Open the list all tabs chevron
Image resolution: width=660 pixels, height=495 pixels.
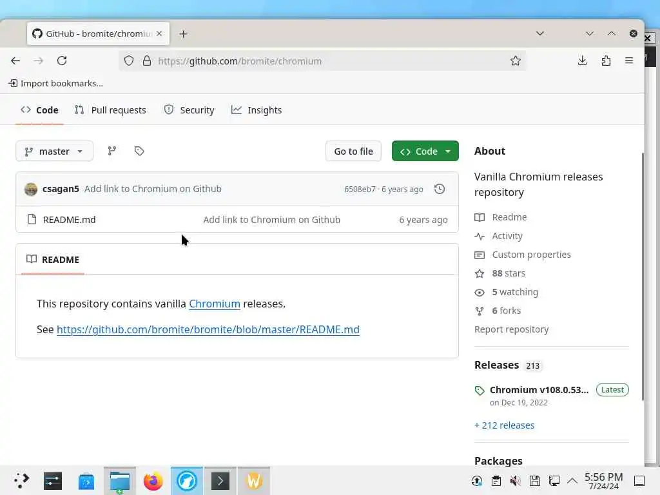tap(540, 34)
